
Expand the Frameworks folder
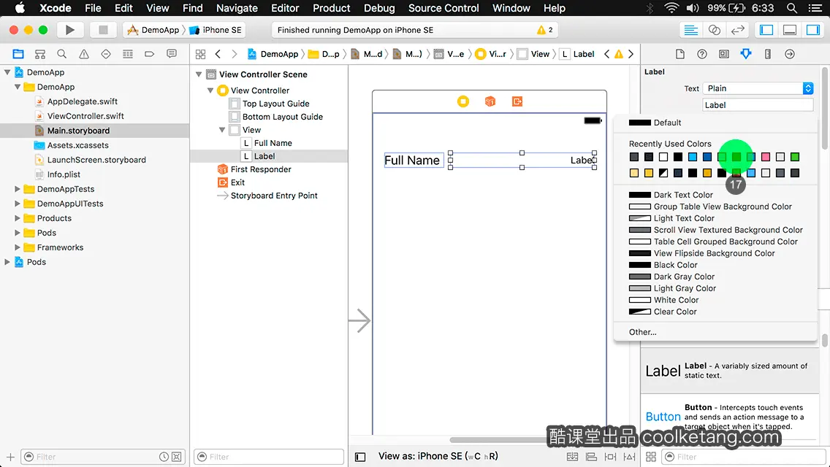(17, 247)
